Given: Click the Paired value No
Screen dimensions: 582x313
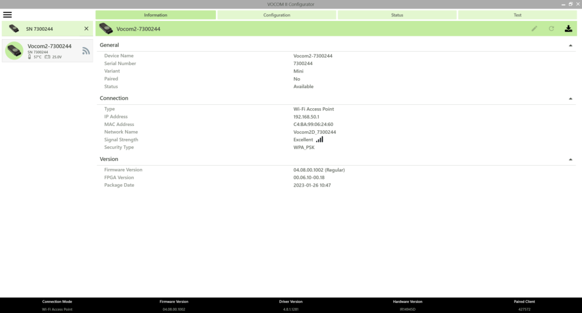Looking at the screenshot, I should (297, 79).
